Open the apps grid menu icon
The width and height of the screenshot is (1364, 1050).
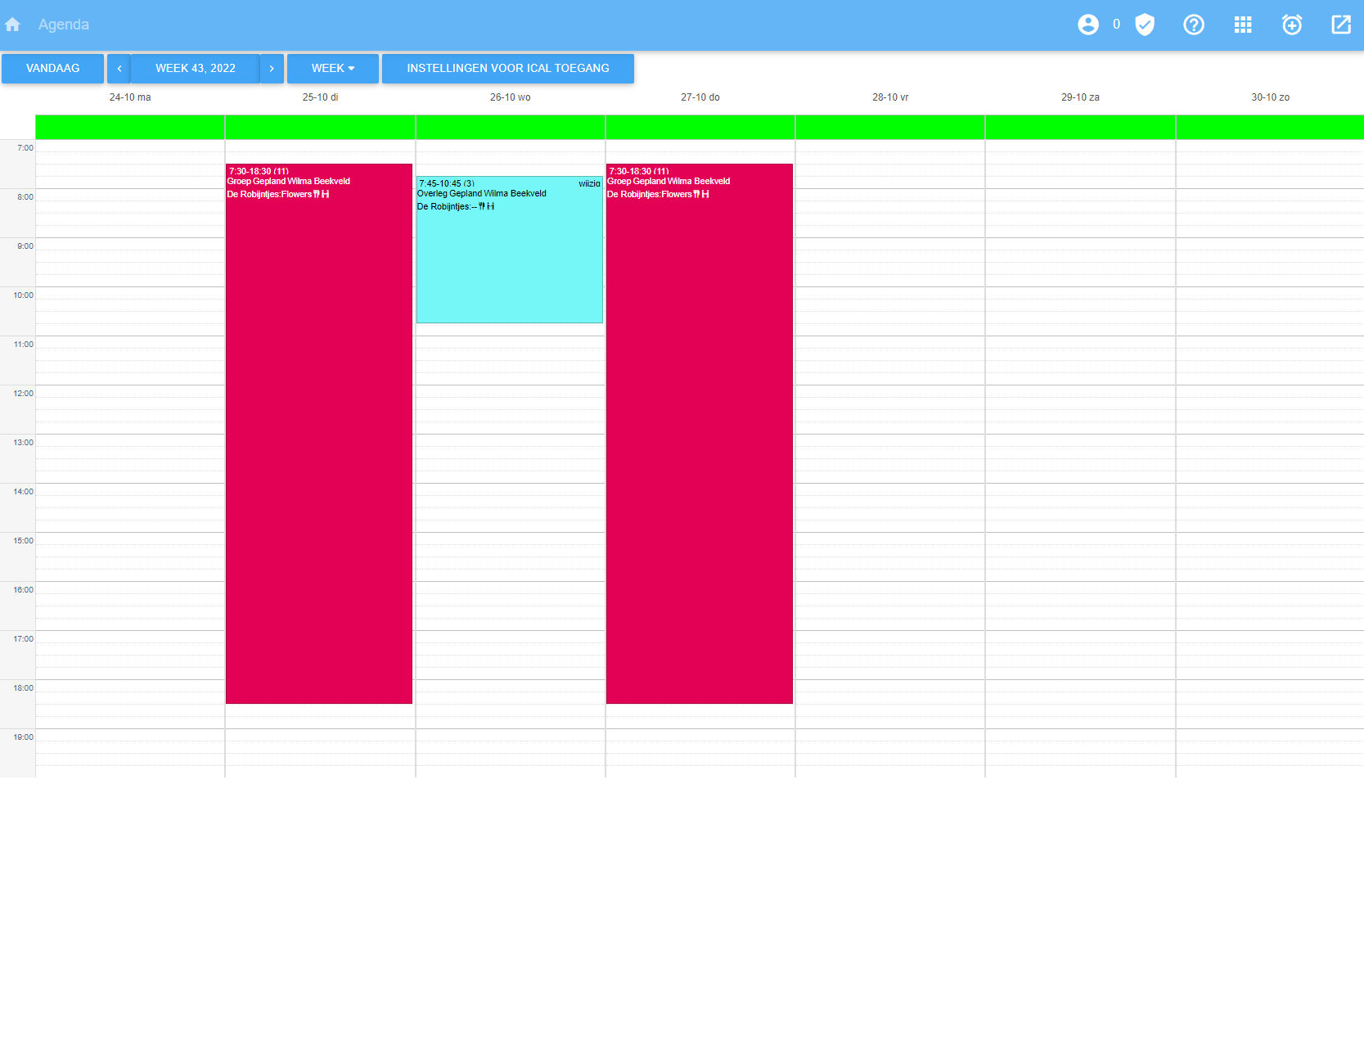pyautogui.click(x=1242, y=25)
